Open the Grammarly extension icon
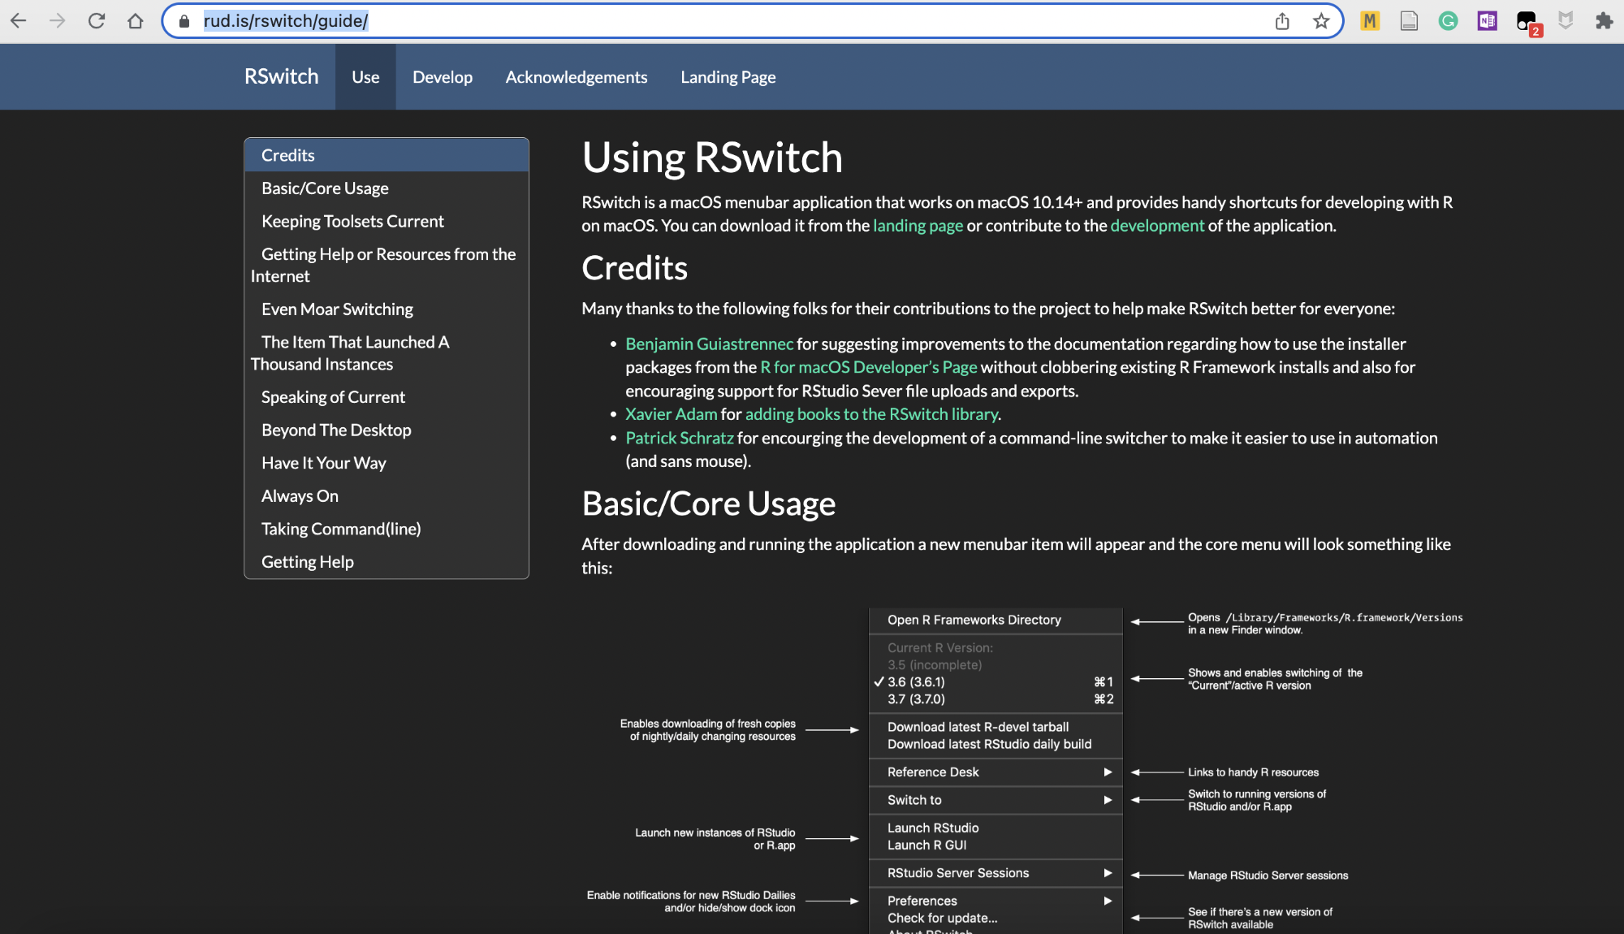Image resolution: width=1624 pixels, height=934 pixels. pyautogui.click(x=1448, y=21)
